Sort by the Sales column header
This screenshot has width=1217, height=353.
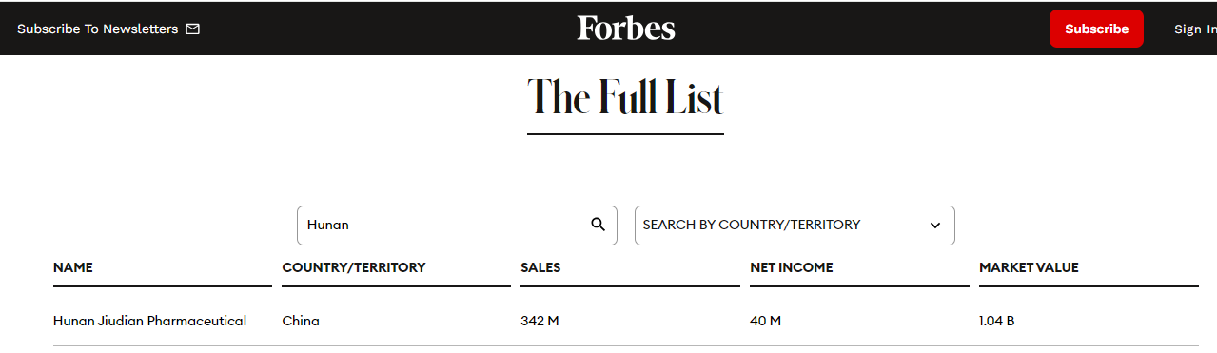[x=540, y=267]
